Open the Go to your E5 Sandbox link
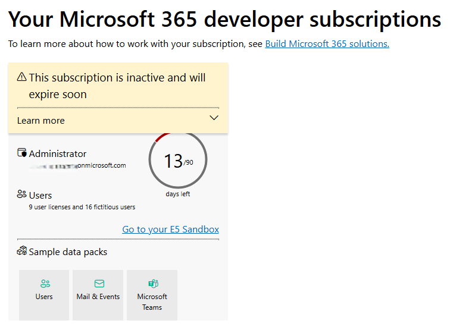The width and height of the screenshot is (450, 330). click(170, 230)
